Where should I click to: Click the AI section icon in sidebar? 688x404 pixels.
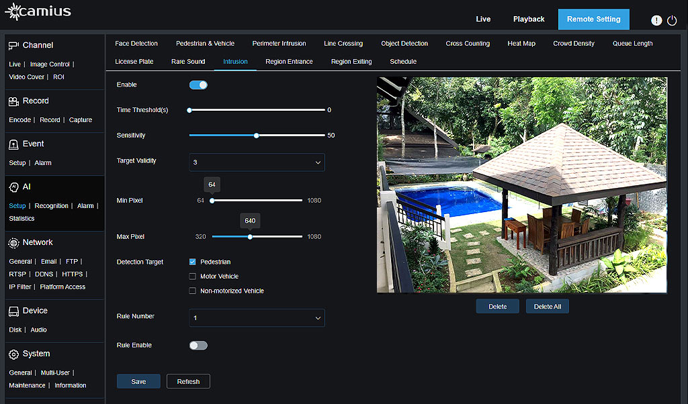[x=13, y=187]
